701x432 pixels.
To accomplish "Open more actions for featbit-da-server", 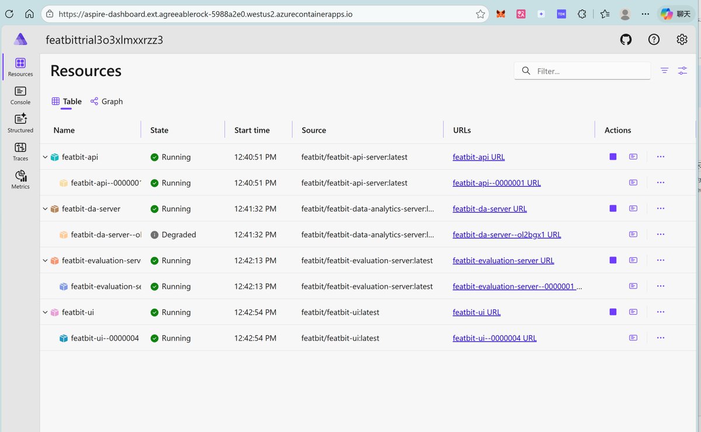I will [661, 208].
